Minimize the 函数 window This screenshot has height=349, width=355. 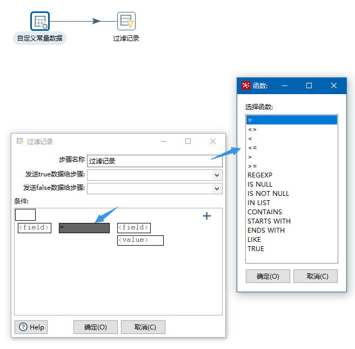tap(285, 85)
